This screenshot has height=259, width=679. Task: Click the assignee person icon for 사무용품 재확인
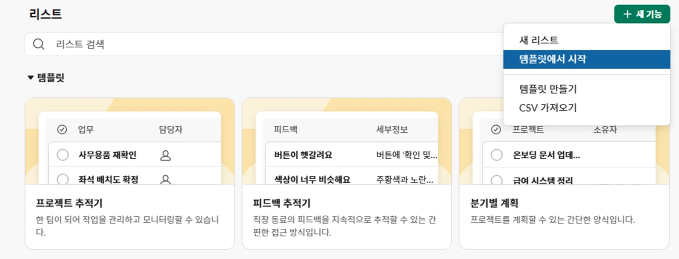165,155
